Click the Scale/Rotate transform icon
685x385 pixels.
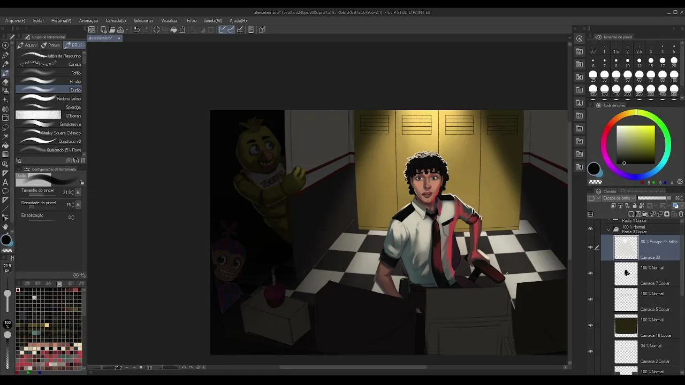[x=182, y=29]
